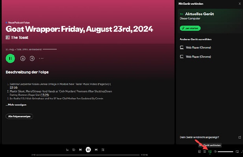Click The Toast podcast thumbnail
The image size is (243, 157).
(8, 37)
